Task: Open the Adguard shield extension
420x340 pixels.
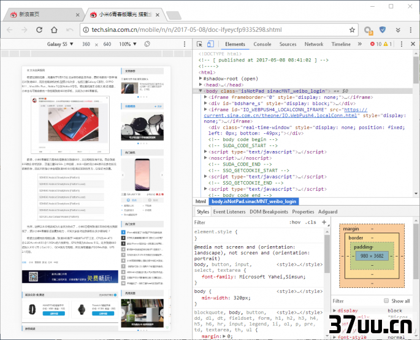Action: (383, 29)
